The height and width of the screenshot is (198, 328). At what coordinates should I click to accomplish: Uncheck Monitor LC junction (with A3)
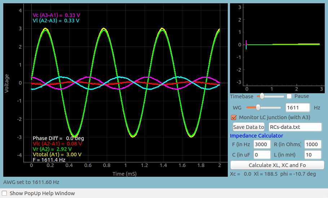pyautogui.click(x=234, y=117)
